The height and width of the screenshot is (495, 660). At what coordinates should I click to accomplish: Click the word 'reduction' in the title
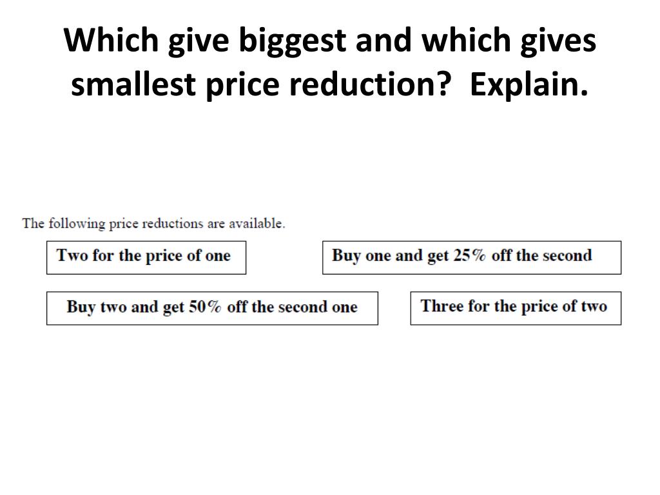pyautogui.click(x=362, y=83)
